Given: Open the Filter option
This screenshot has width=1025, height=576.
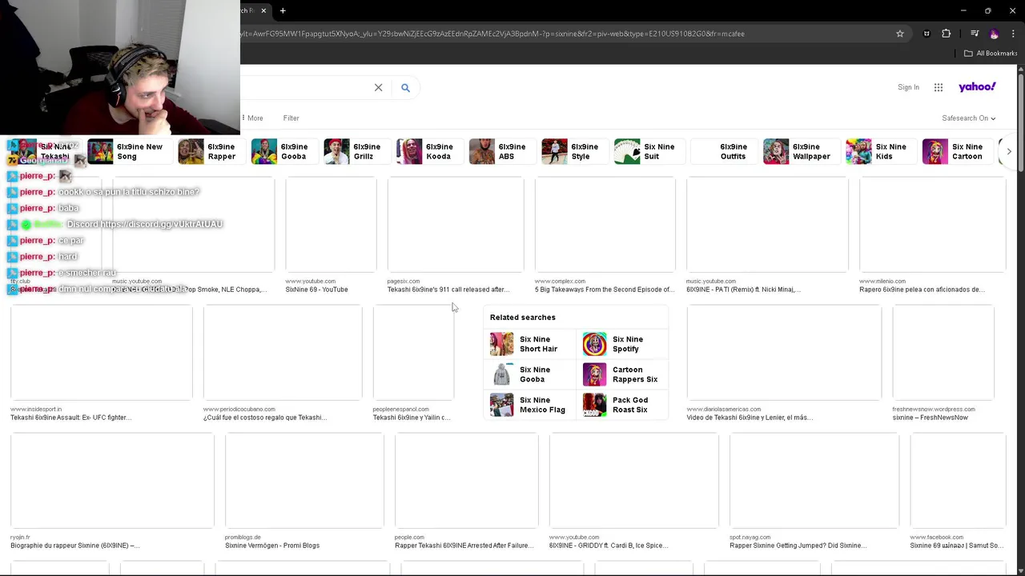Looking at the screenshot, I should [x=291, y=118].
